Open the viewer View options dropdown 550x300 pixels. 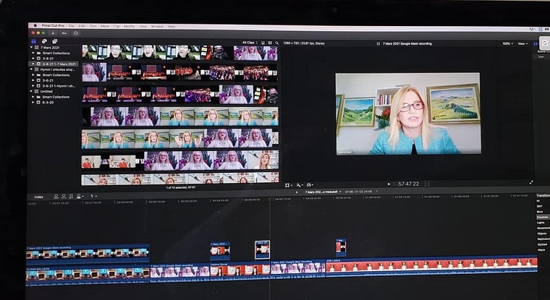click(522, 44)
